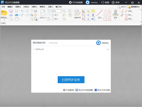Select the Oval shape tool
This screenshot has height=107, width=142.
[x=105, y=15]
